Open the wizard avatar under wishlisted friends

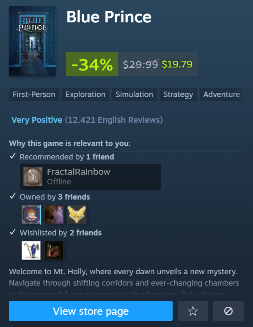(31, 251)
